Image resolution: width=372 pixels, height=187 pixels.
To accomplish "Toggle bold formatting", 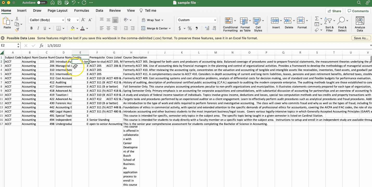I will [31, 28].
